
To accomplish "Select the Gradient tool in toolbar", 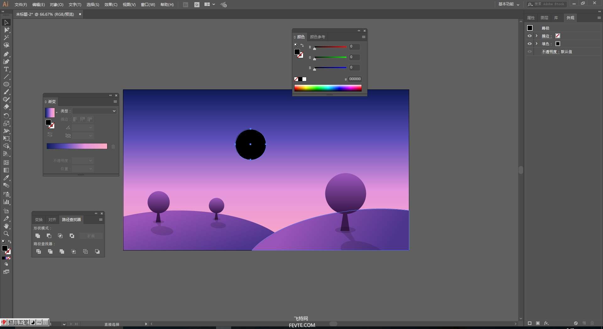I will pyautogui.click(x=6, y=170).
